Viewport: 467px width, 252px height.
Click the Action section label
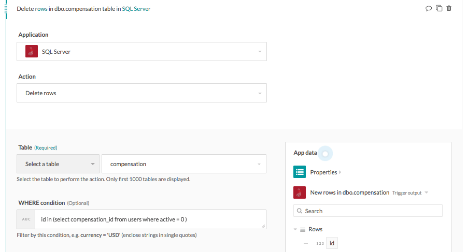pyautogui.click(x=27, y=77)
